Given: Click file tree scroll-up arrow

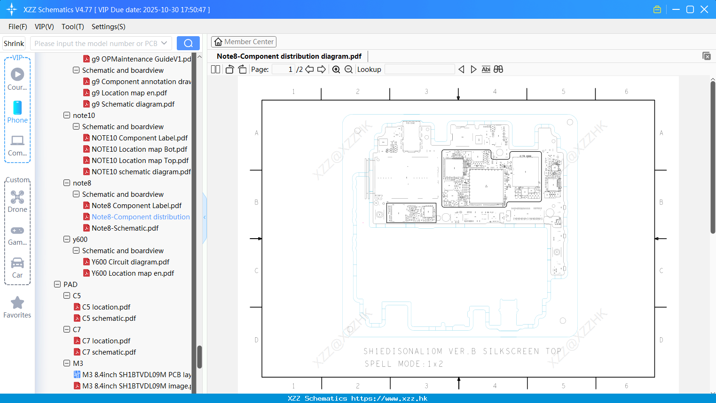Looking at the screenshot, I should (199, 57).
